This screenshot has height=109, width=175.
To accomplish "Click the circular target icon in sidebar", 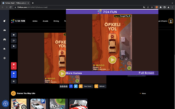I will (x=4, y=58).
